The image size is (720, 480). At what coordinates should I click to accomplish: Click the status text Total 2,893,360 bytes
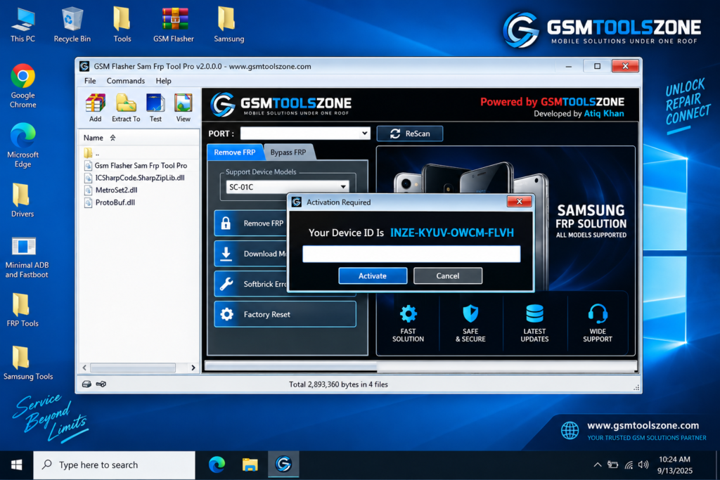coord(338,384)
